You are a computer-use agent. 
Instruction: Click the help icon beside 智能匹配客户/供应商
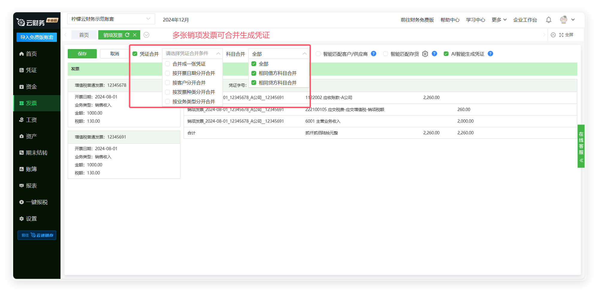click(x=374, y=54)
